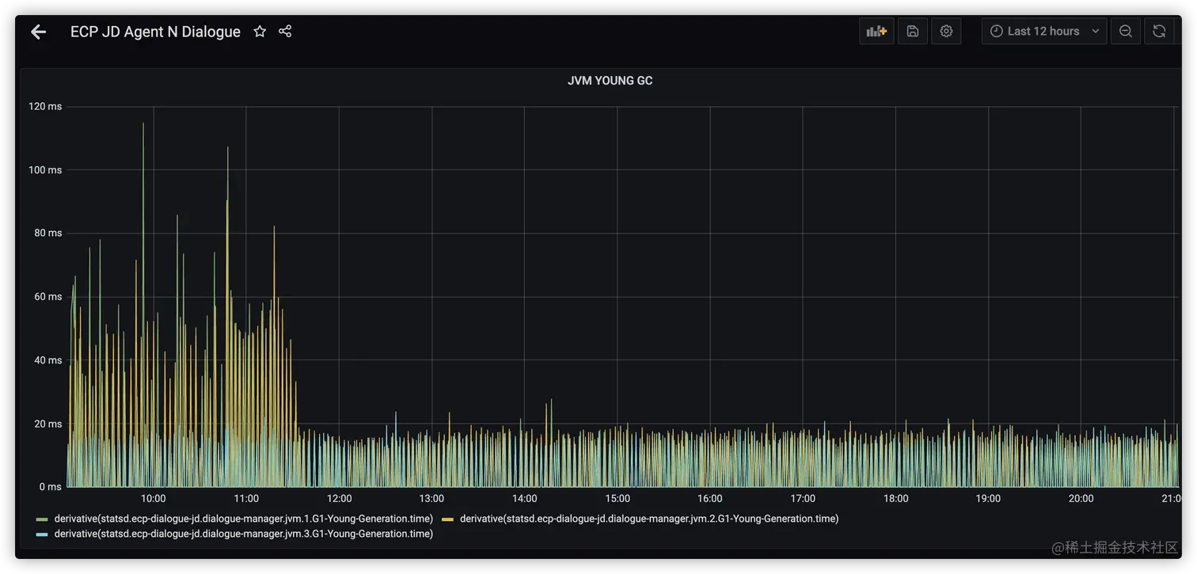Screen dimensions: 1197x574
Task: Click the 16:00 time axis label
Action: coord(710,499)
